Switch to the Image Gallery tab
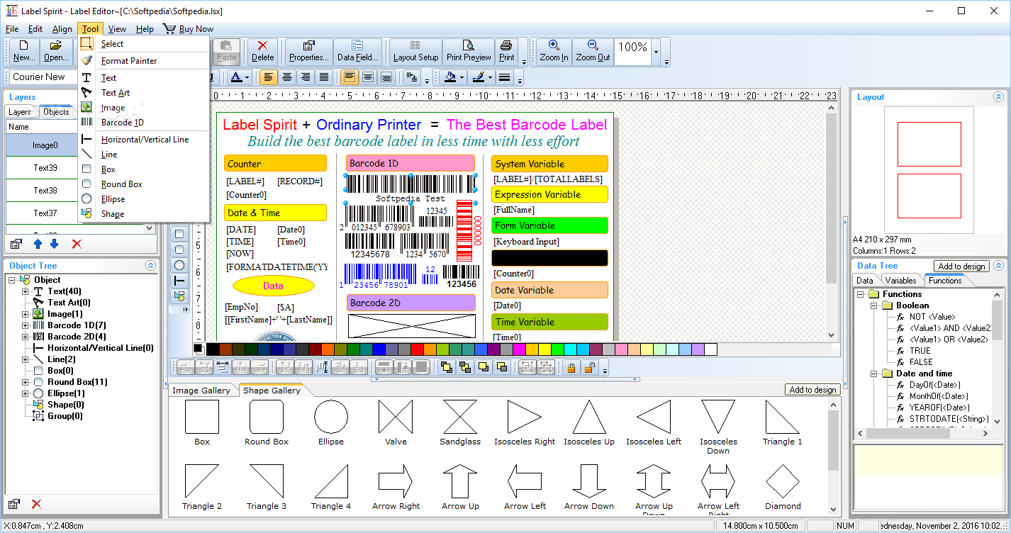The image size is (1011, 533). pos(201,391)
